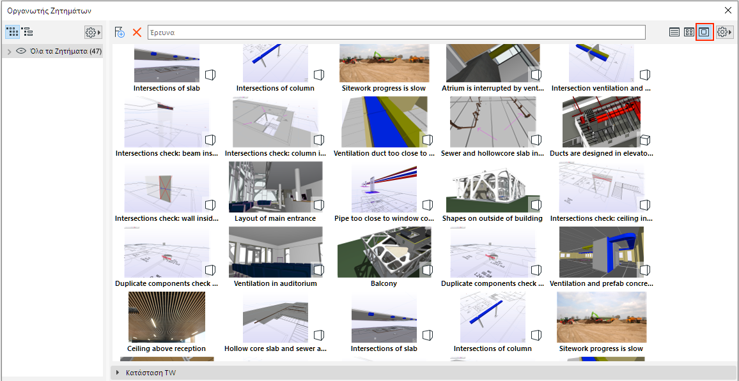739x381 pixels.
Task: Click 3D view icon on Atrium is interrupted thumbnail
Action: [536, 75]
